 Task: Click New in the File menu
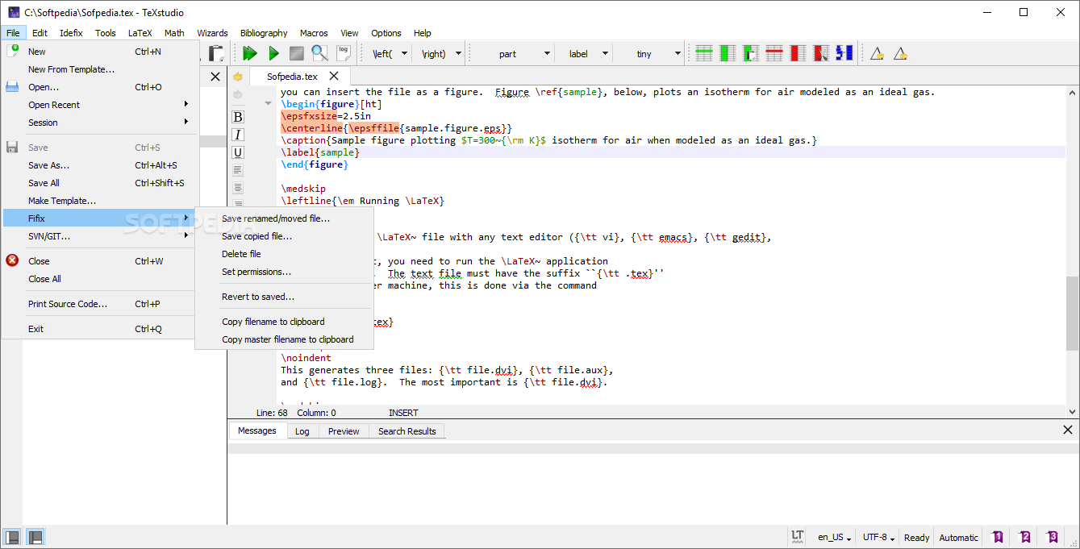click(x=99, y=52)
